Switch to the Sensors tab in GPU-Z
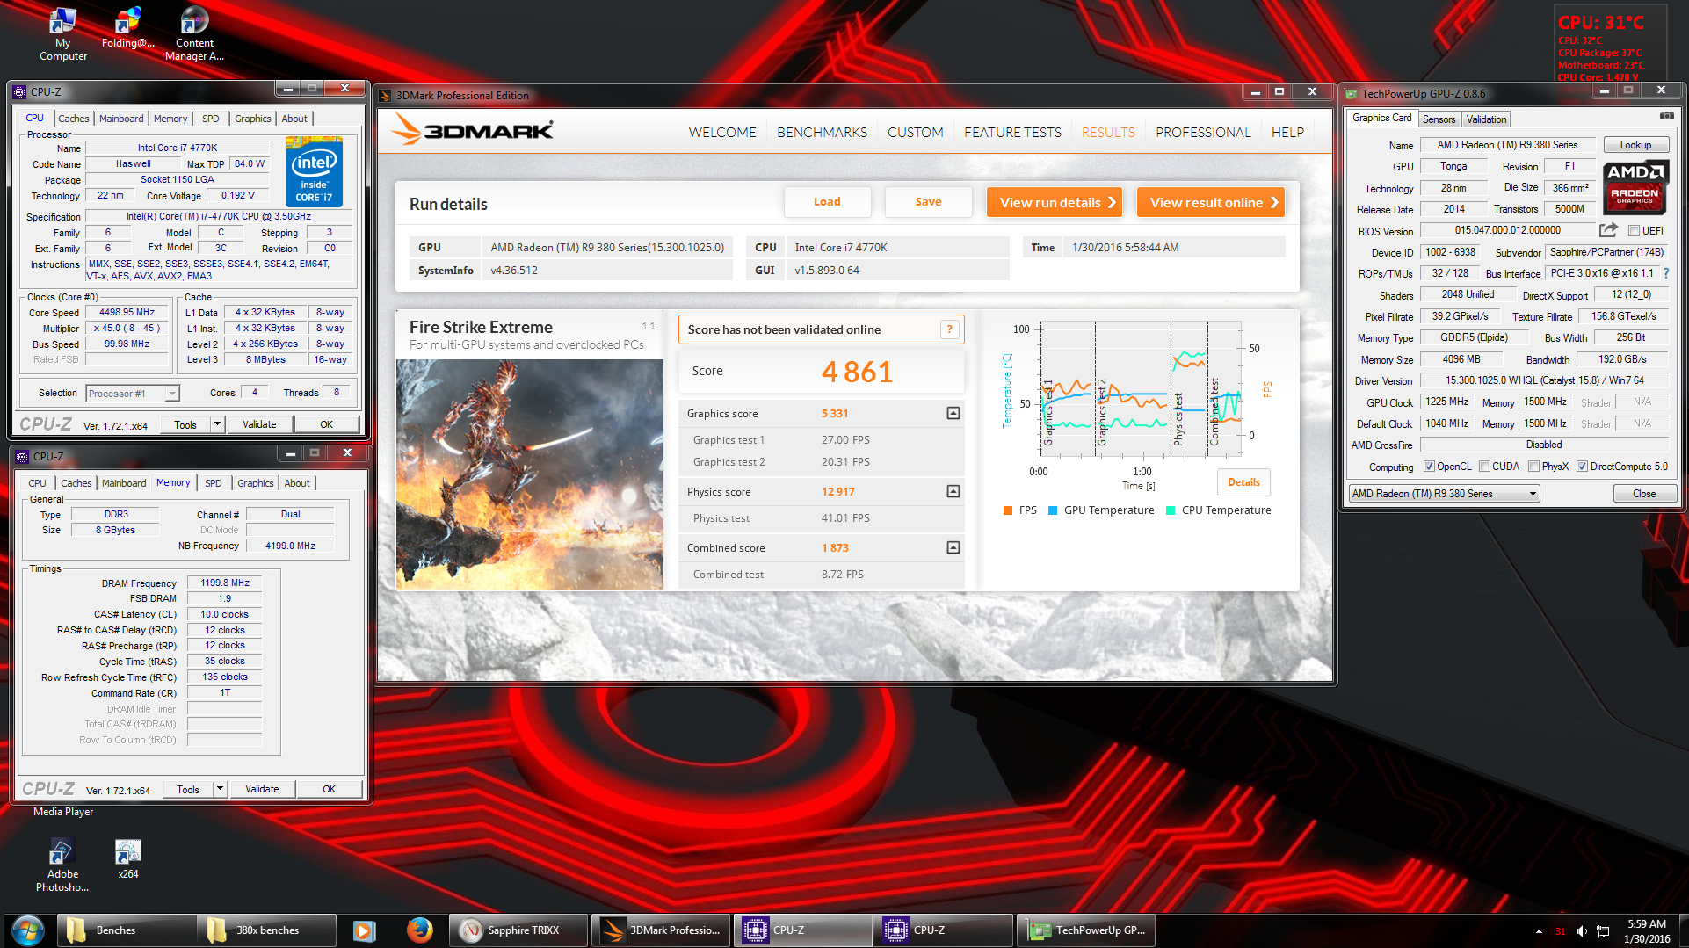 1439,119
